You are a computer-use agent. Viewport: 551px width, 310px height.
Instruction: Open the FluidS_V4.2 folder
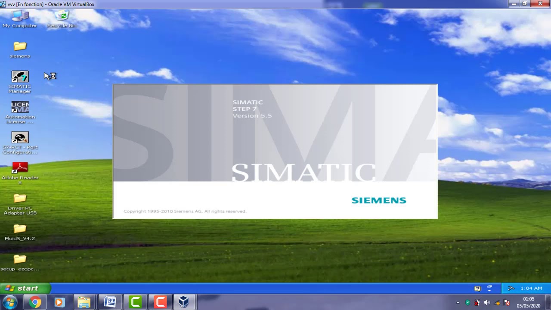pos(20,232)
